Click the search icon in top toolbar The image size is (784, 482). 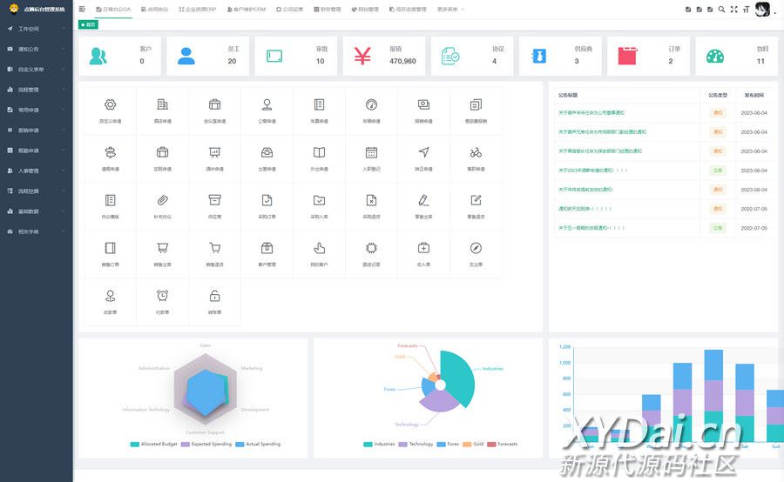coord(721,9)
